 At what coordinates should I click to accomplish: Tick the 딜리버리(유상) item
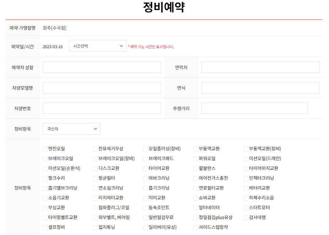146,227
